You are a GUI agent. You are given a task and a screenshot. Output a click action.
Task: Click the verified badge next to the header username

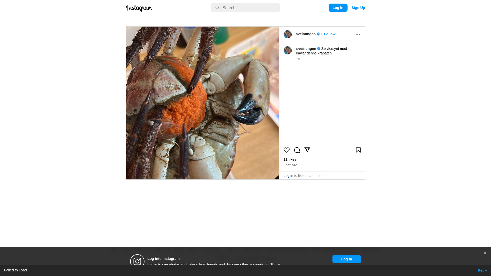pos(318,34)
